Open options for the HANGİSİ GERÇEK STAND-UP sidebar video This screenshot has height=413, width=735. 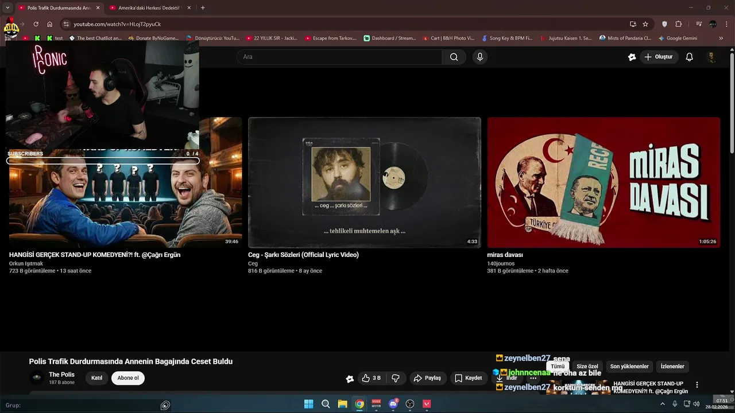click(697, 385)
